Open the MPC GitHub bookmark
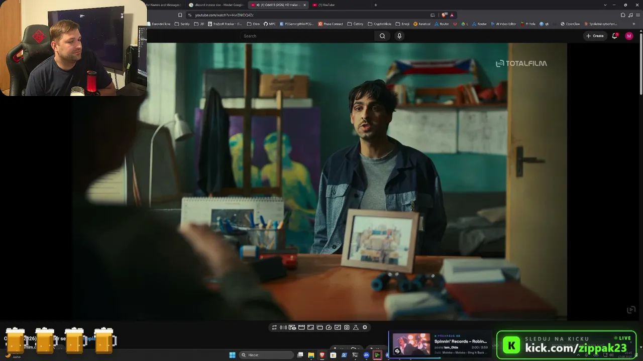This screenshot has height=361, width=643. 270,24
